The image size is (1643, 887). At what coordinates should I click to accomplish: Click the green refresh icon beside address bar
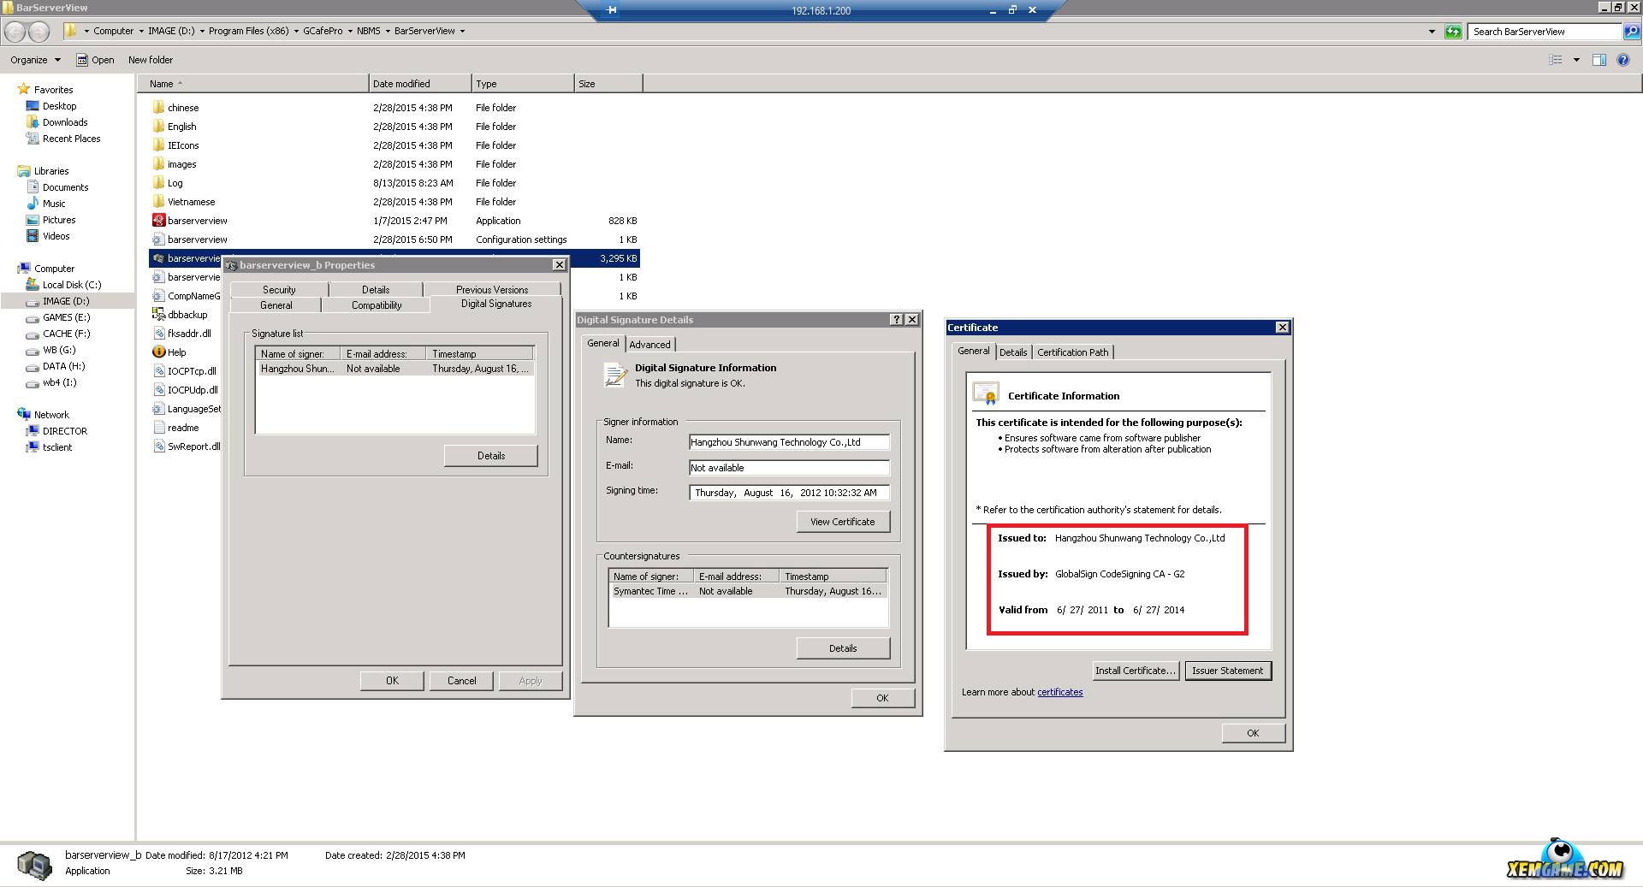(1453, 32)
